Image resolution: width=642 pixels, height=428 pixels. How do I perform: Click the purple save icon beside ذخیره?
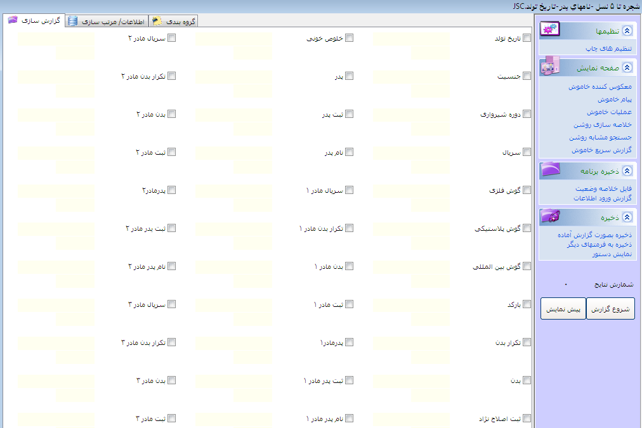click(x=550, y=216)
